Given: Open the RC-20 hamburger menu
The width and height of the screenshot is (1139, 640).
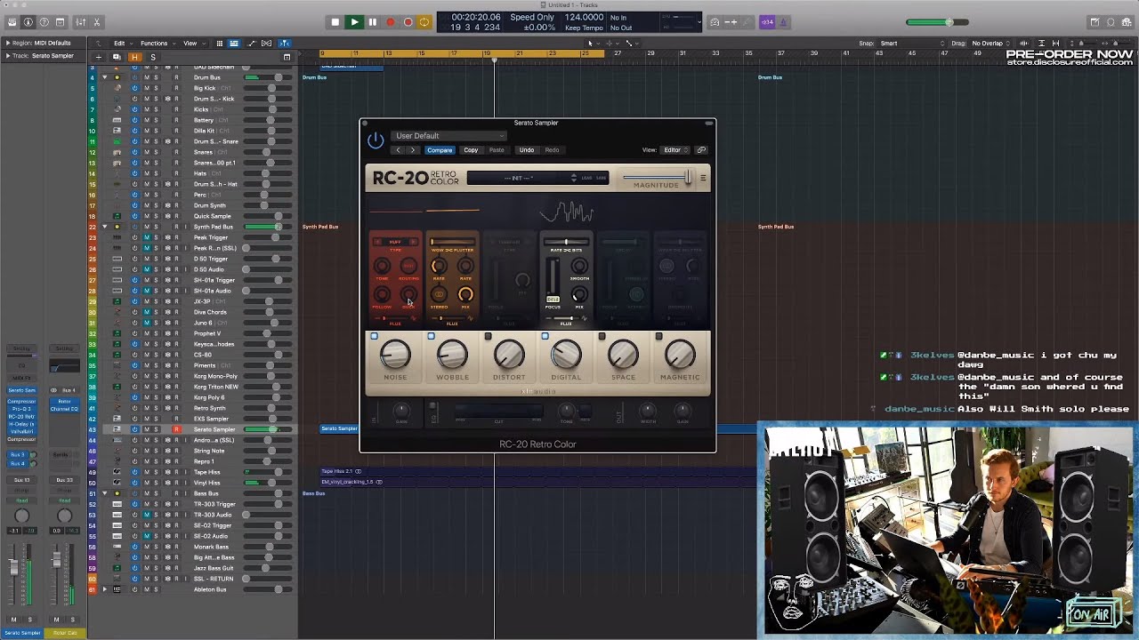Looking at the screenshot, I should click(x=703, y=178).
